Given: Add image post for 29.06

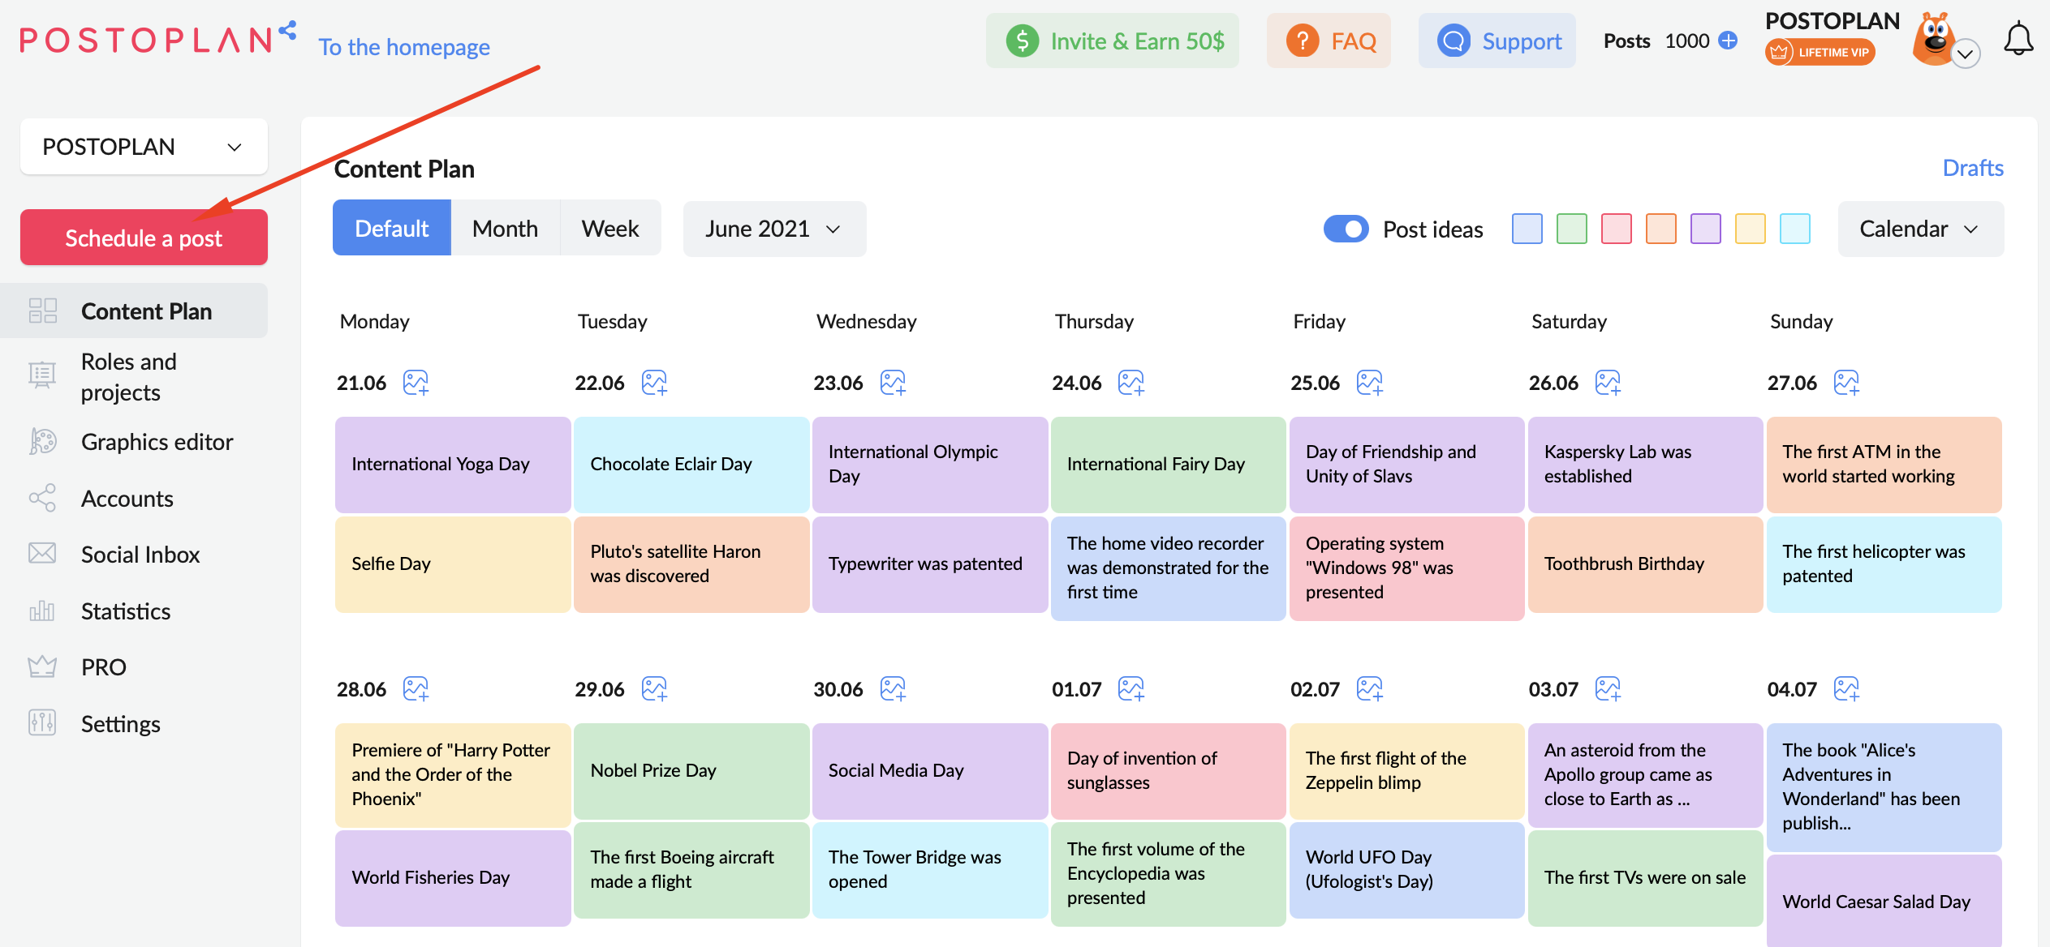Looking at the screenshot, I should (x=654, y=689).
